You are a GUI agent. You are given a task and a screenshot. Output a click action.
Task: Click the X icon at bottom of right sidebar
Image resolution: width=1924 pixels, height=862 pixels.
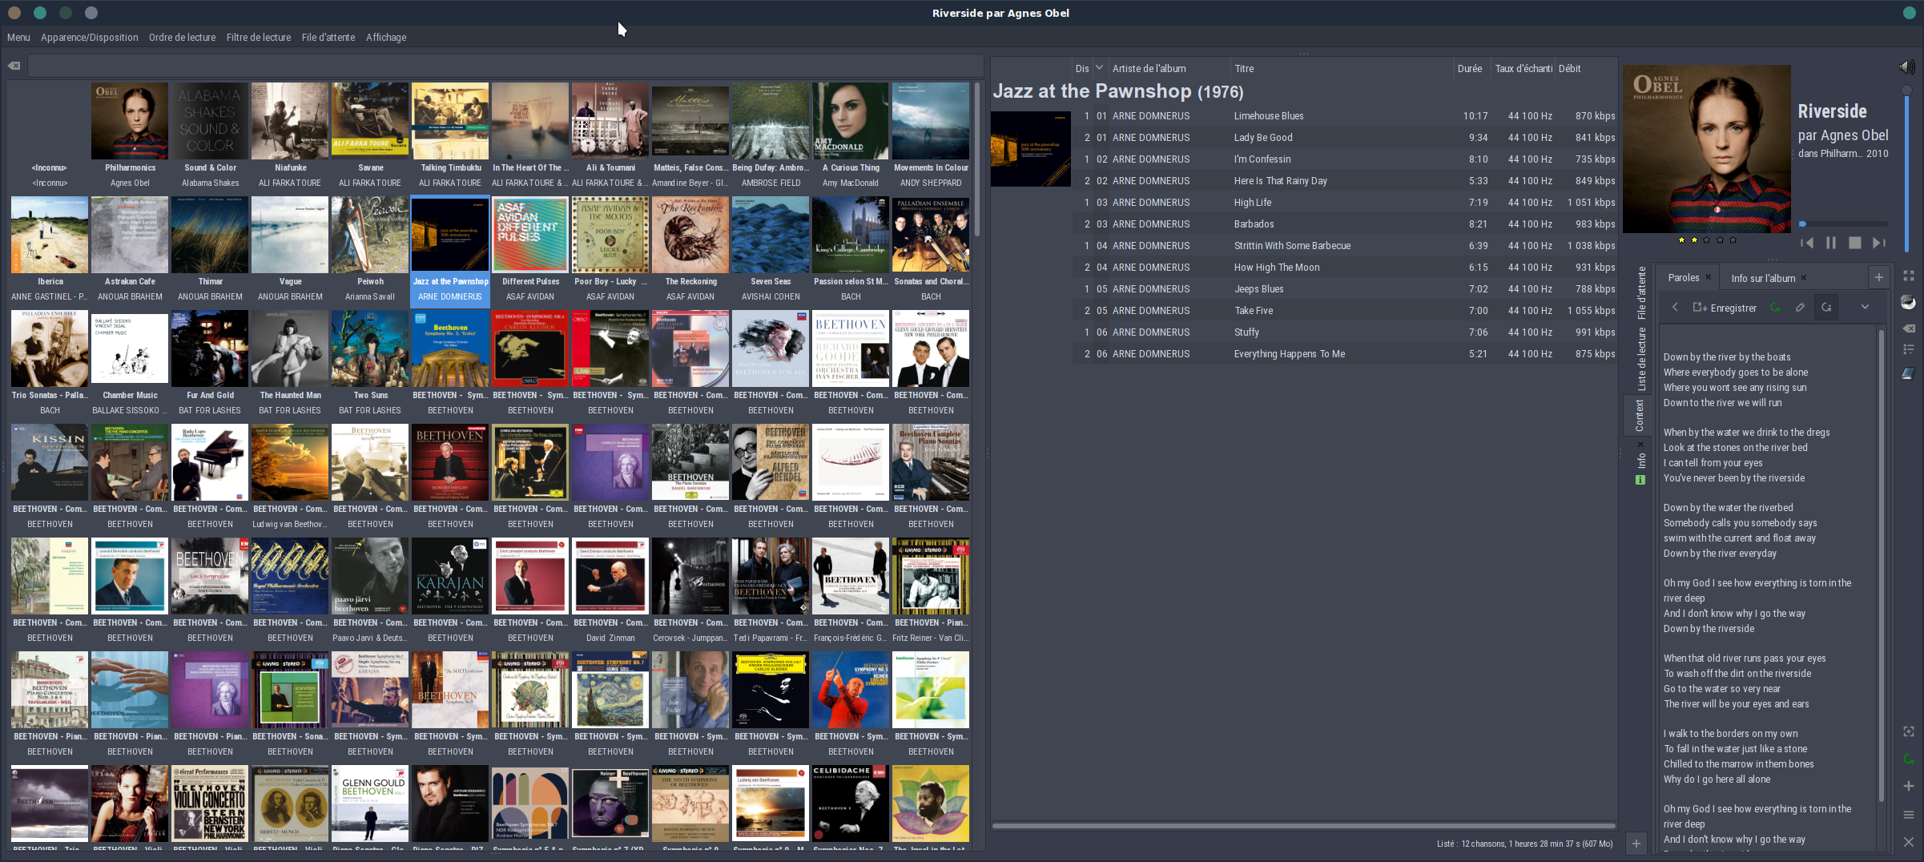1909,842
